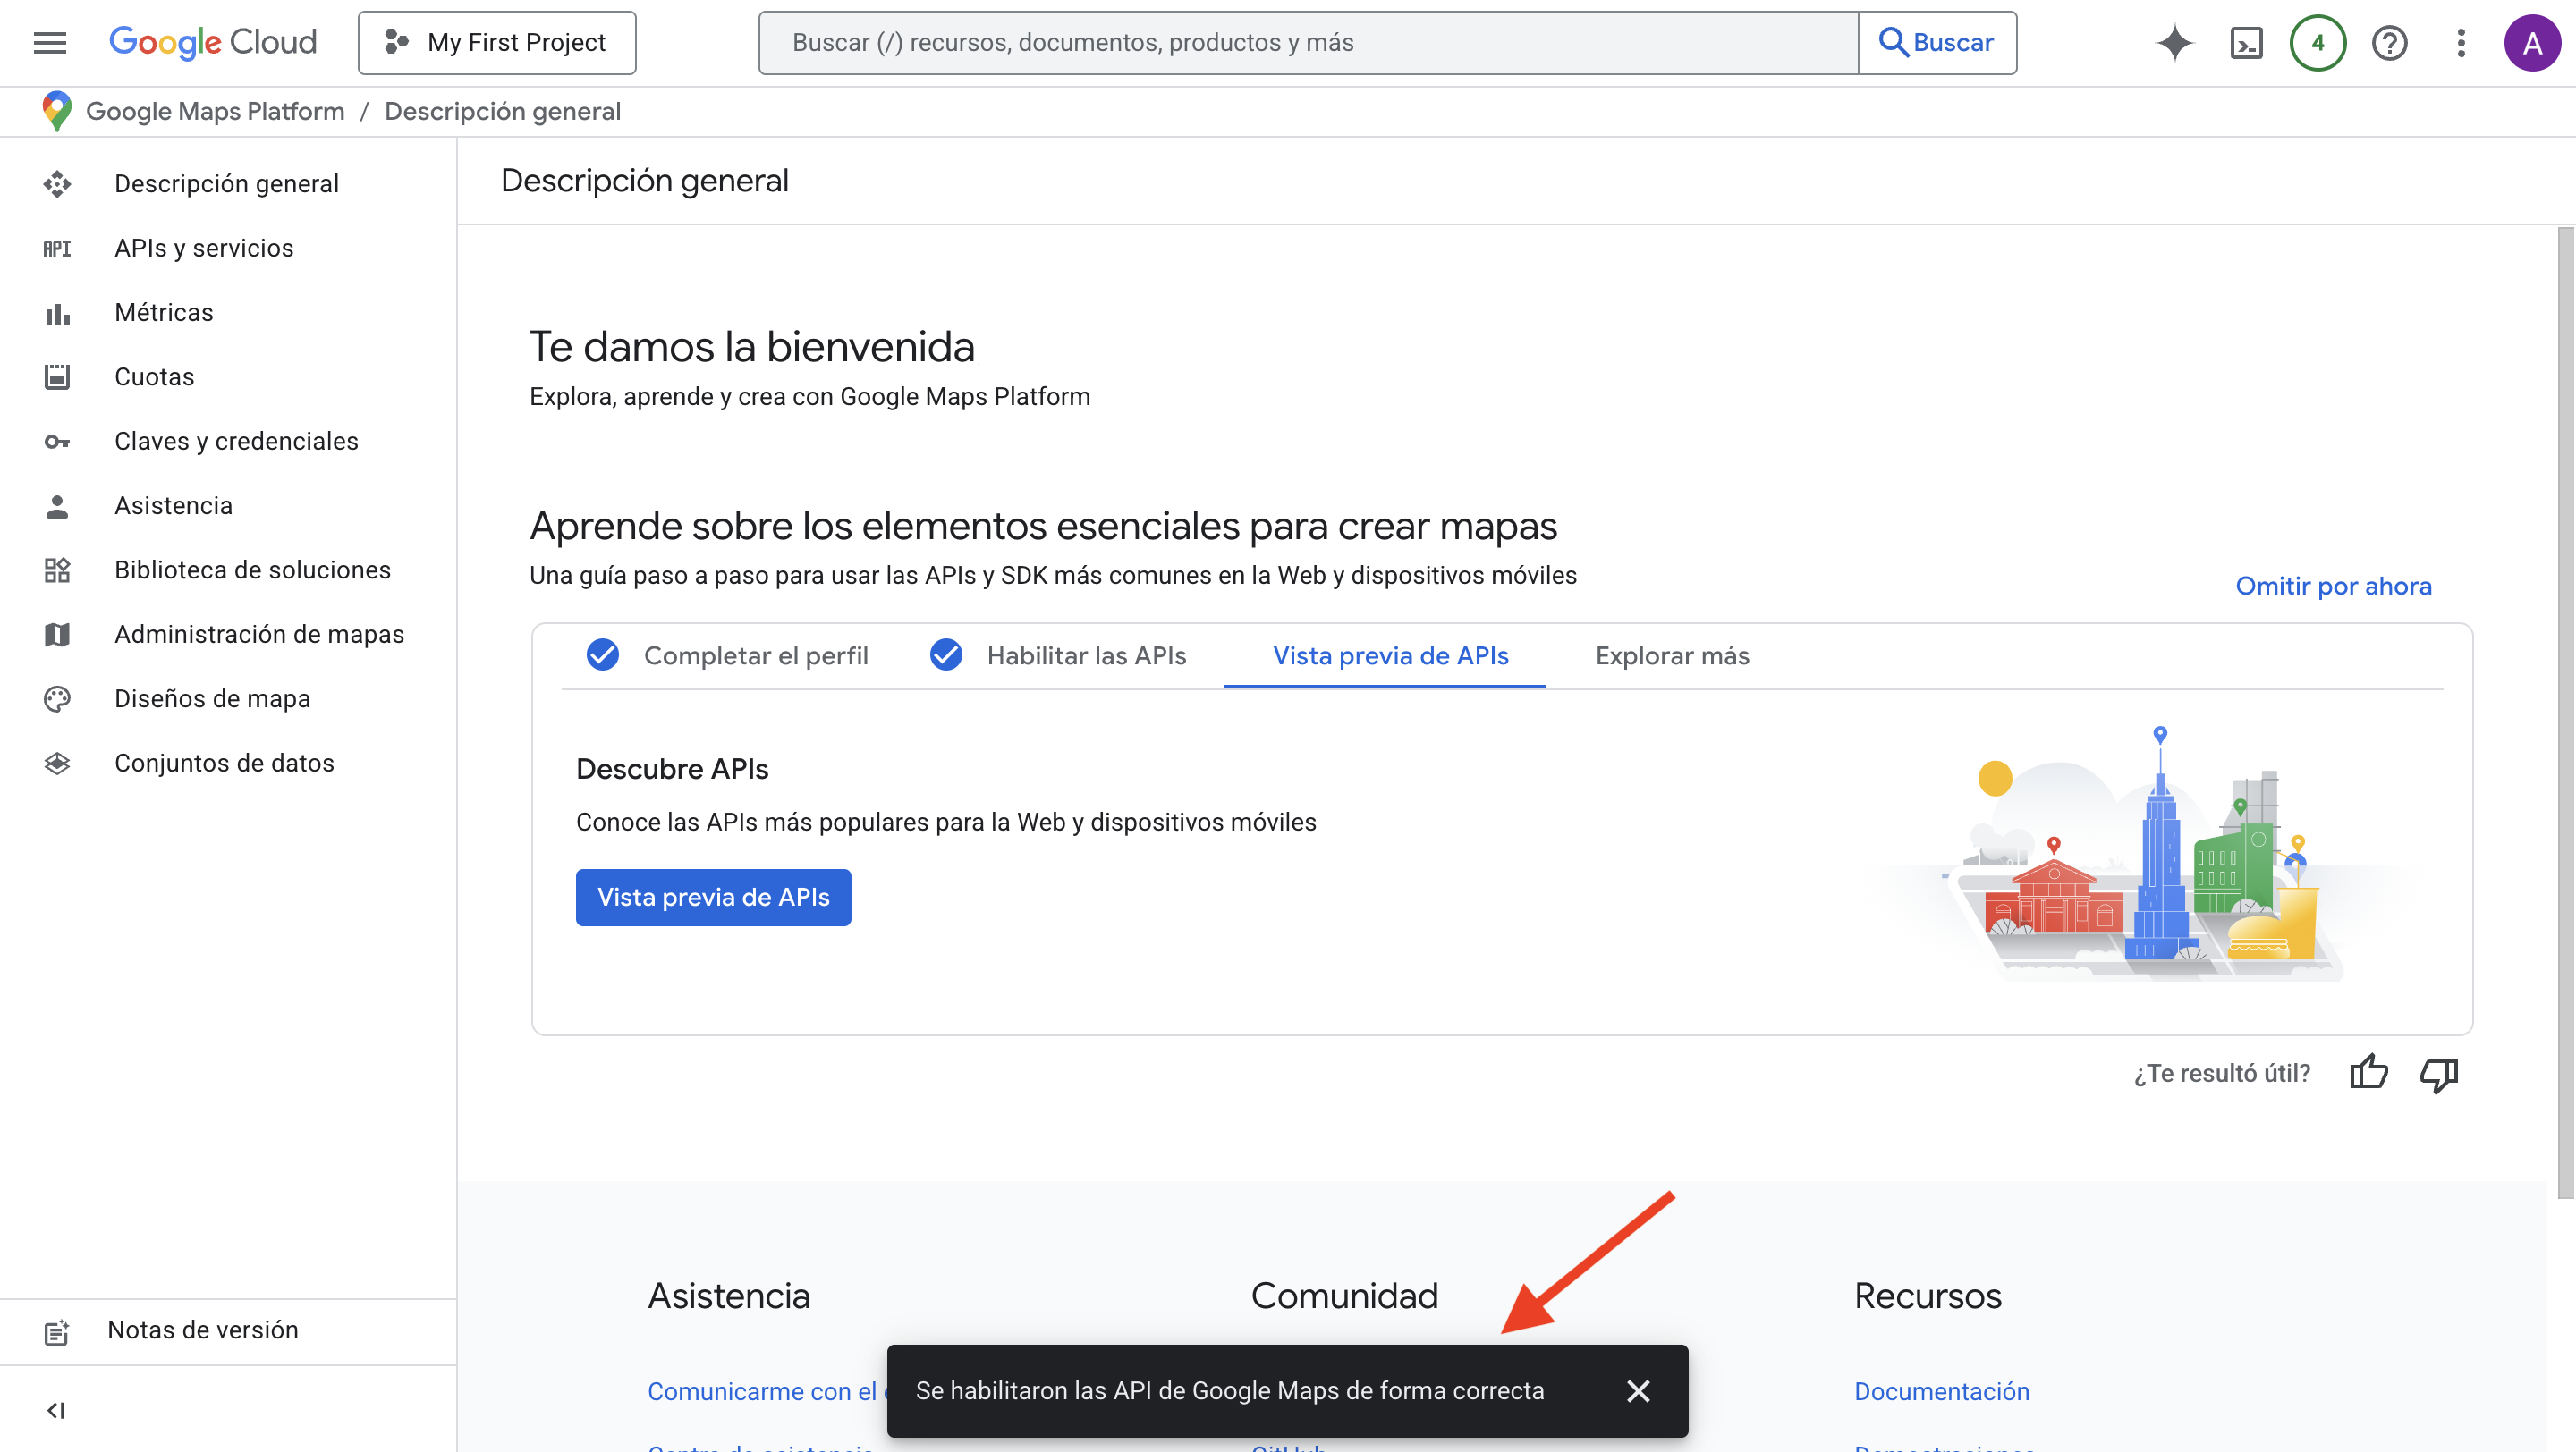This screenshot has height=1452, width=2576.
Task: Click the page vertical scrollbar
Action: click(2565, 713)
